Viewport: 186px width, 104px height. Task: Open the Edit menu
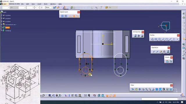coord(28,4)
